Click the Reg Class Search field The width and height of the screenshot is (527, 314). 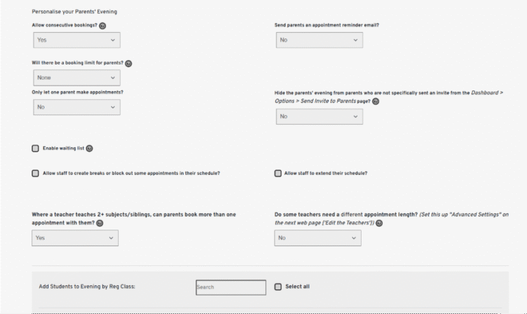point(231,287)
